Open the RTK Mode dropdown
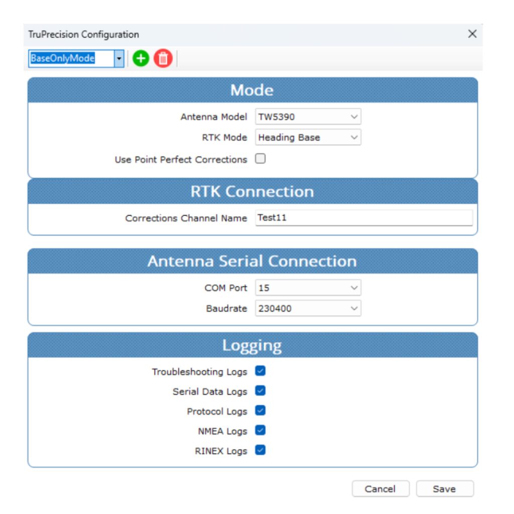514x514 pixels. tap(308, 137)
